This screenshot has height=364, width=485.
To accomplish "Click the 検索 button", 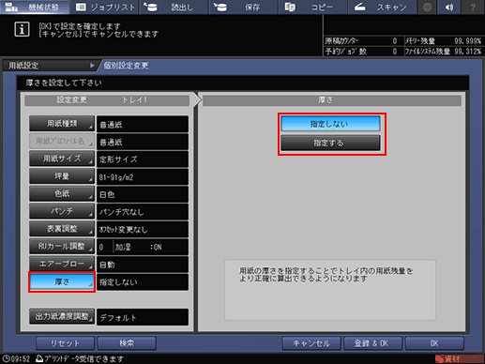I will tap(127, 343).
